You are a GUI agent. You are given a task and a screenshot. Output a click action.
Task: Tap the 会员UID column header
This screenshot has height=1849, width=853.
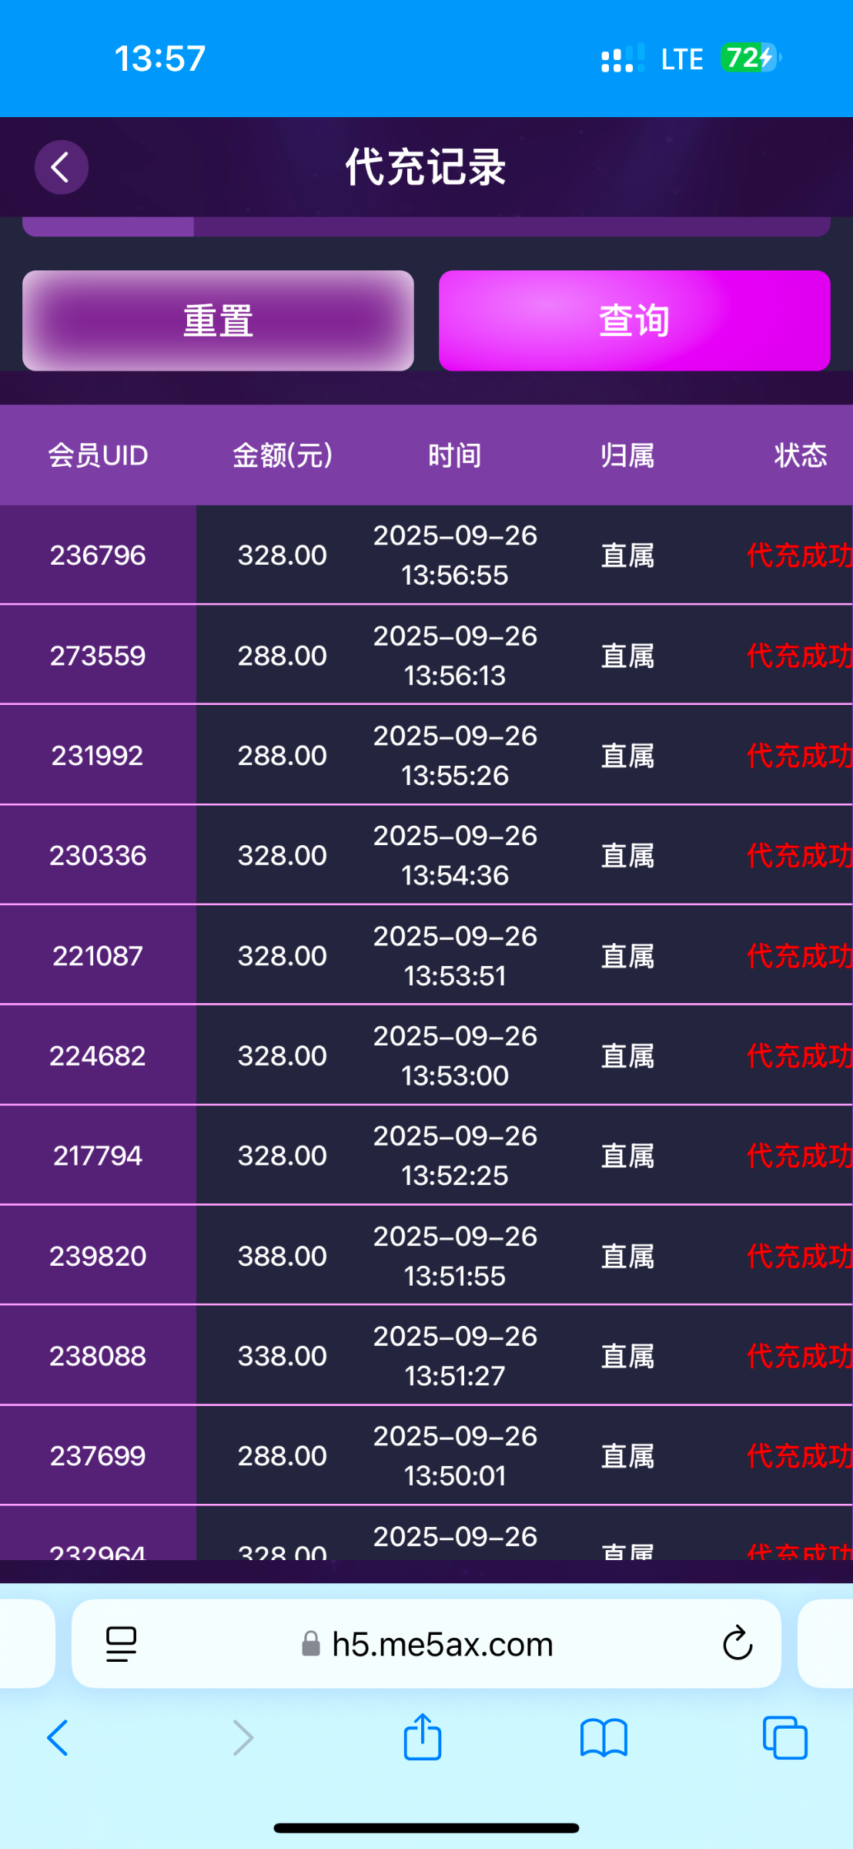[x=98, y=455]
